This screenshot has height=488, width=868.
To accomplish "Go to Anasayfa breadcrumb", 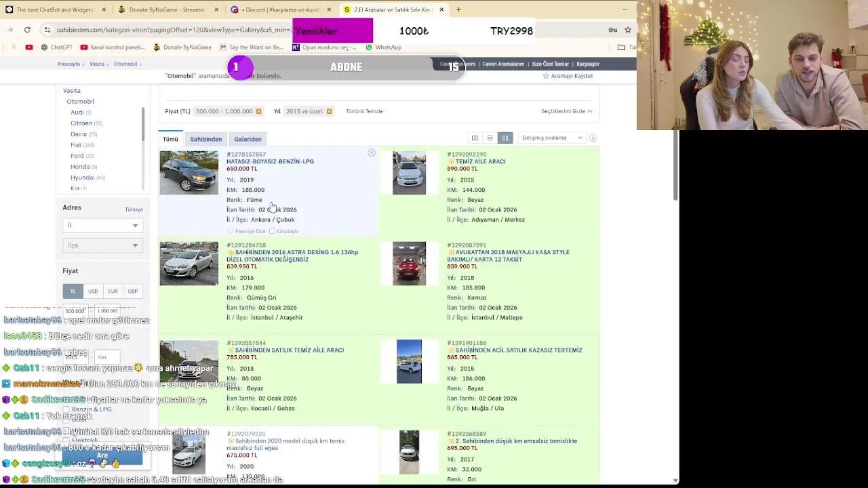I will [68, 64].
